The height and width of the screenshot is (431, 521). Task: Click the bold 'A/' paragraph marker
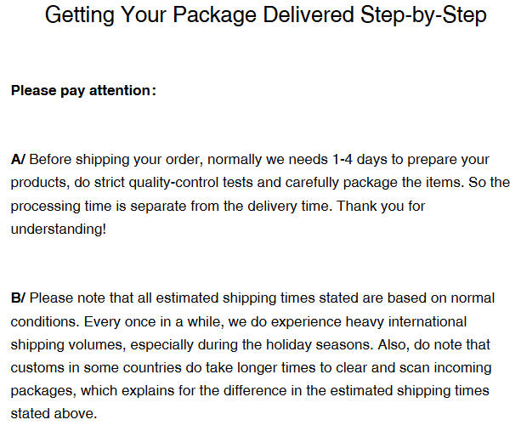pyautogui.click(x=19, y=160)
